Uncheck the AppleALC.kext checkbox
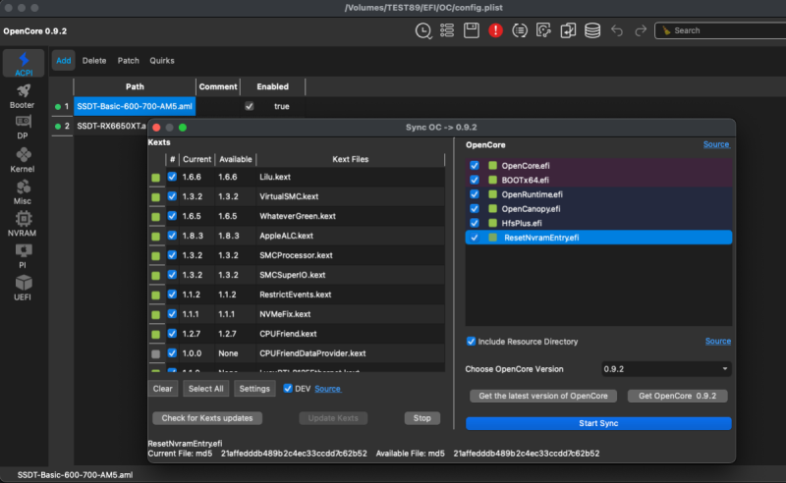The width and height of the screenshot is (786, 483). pos(172,235)
